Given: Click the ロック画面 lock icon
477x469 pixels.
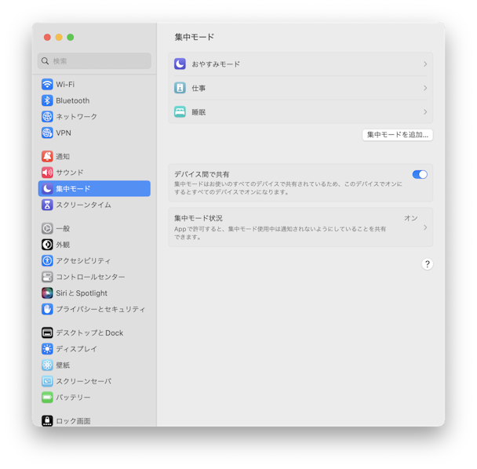Looking at the screenshot, I should [47, 421].
